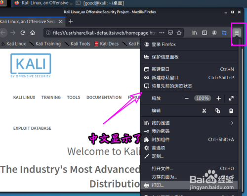The image size is (247, 196).
Task: Open 保护信息面板 menu entry
Action: [x=189, y=57]
